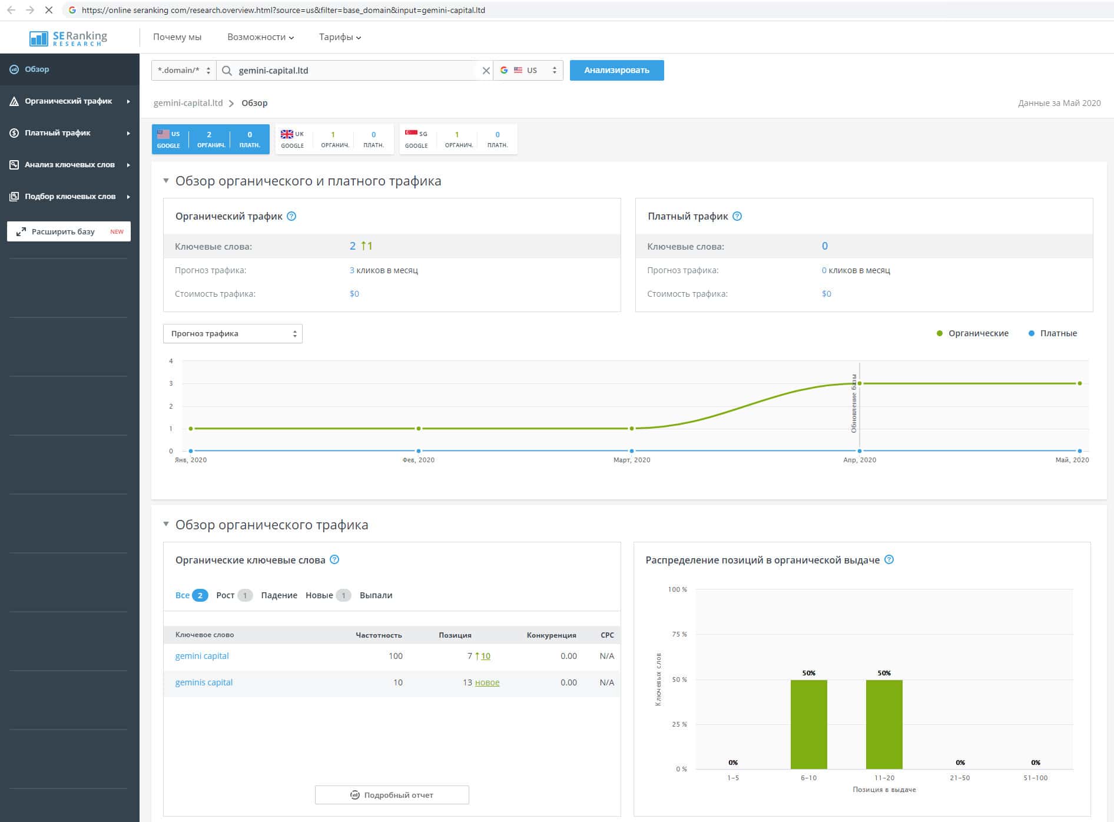Click the browser back arrow
Screen dimensions: 1114x822
click(11, 10)
